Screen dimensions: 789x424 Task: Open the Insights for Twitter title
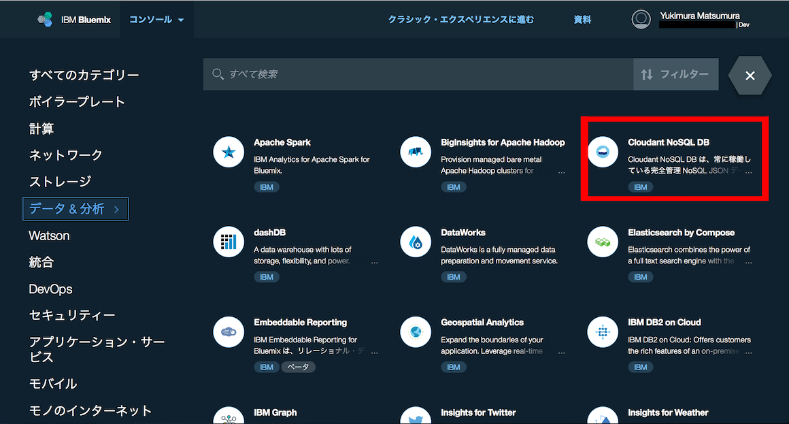(478, 412)
